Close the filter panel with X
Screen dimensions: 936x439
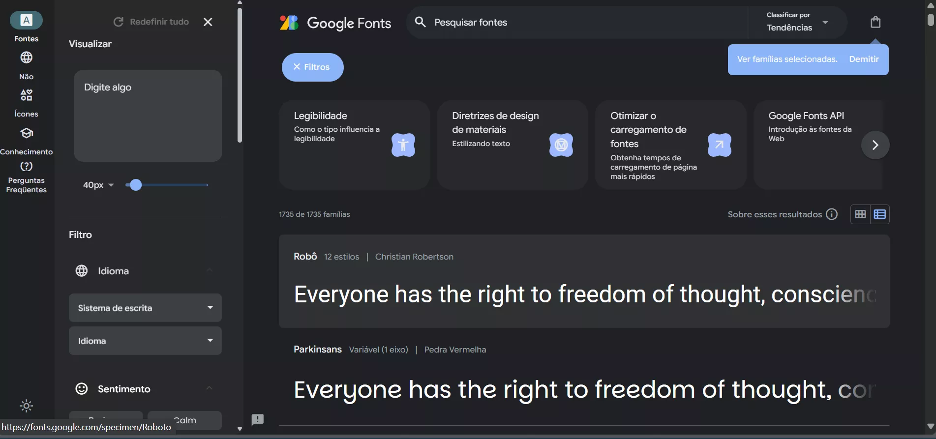(x=208, y=22)
